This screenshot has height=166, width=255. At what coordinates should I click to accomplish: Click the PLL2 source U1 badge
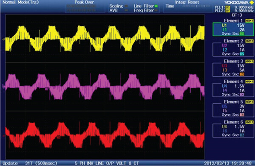click(x=228, y=11)
